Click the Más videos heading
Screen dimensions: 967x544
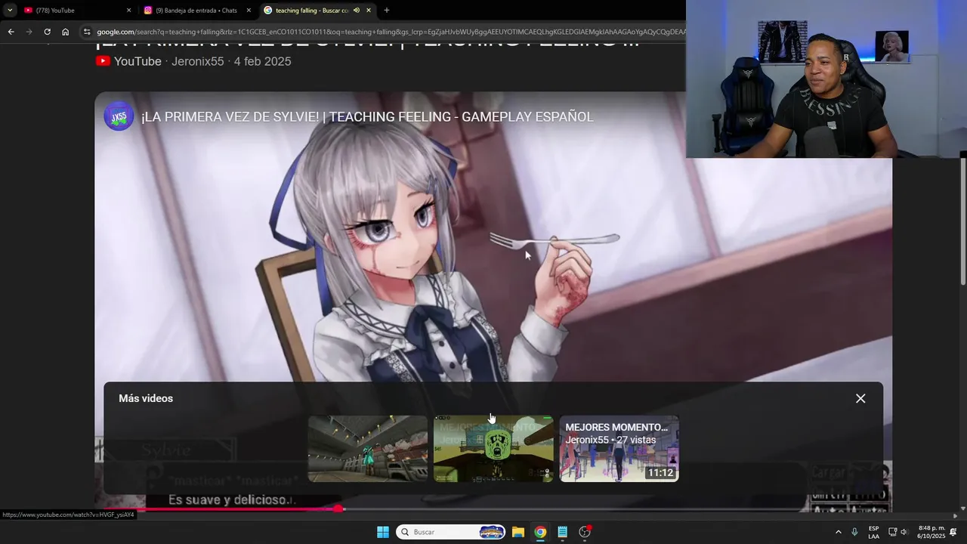[146, 398]
